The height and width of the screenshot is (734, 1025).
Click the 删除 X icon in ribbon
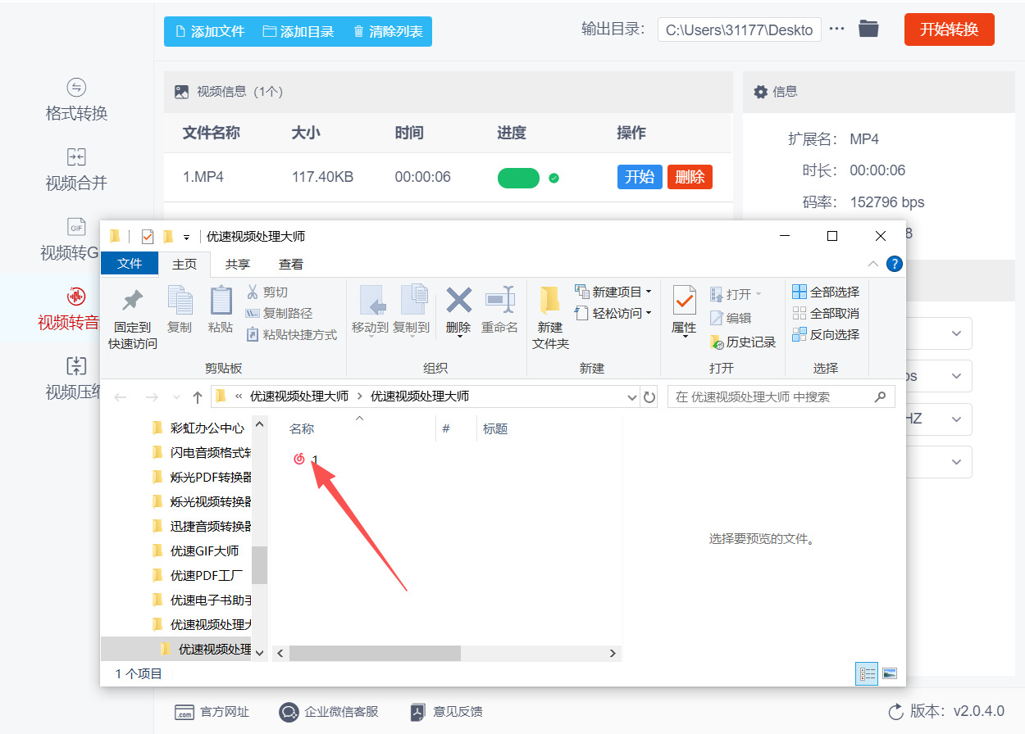click(458, 301)
